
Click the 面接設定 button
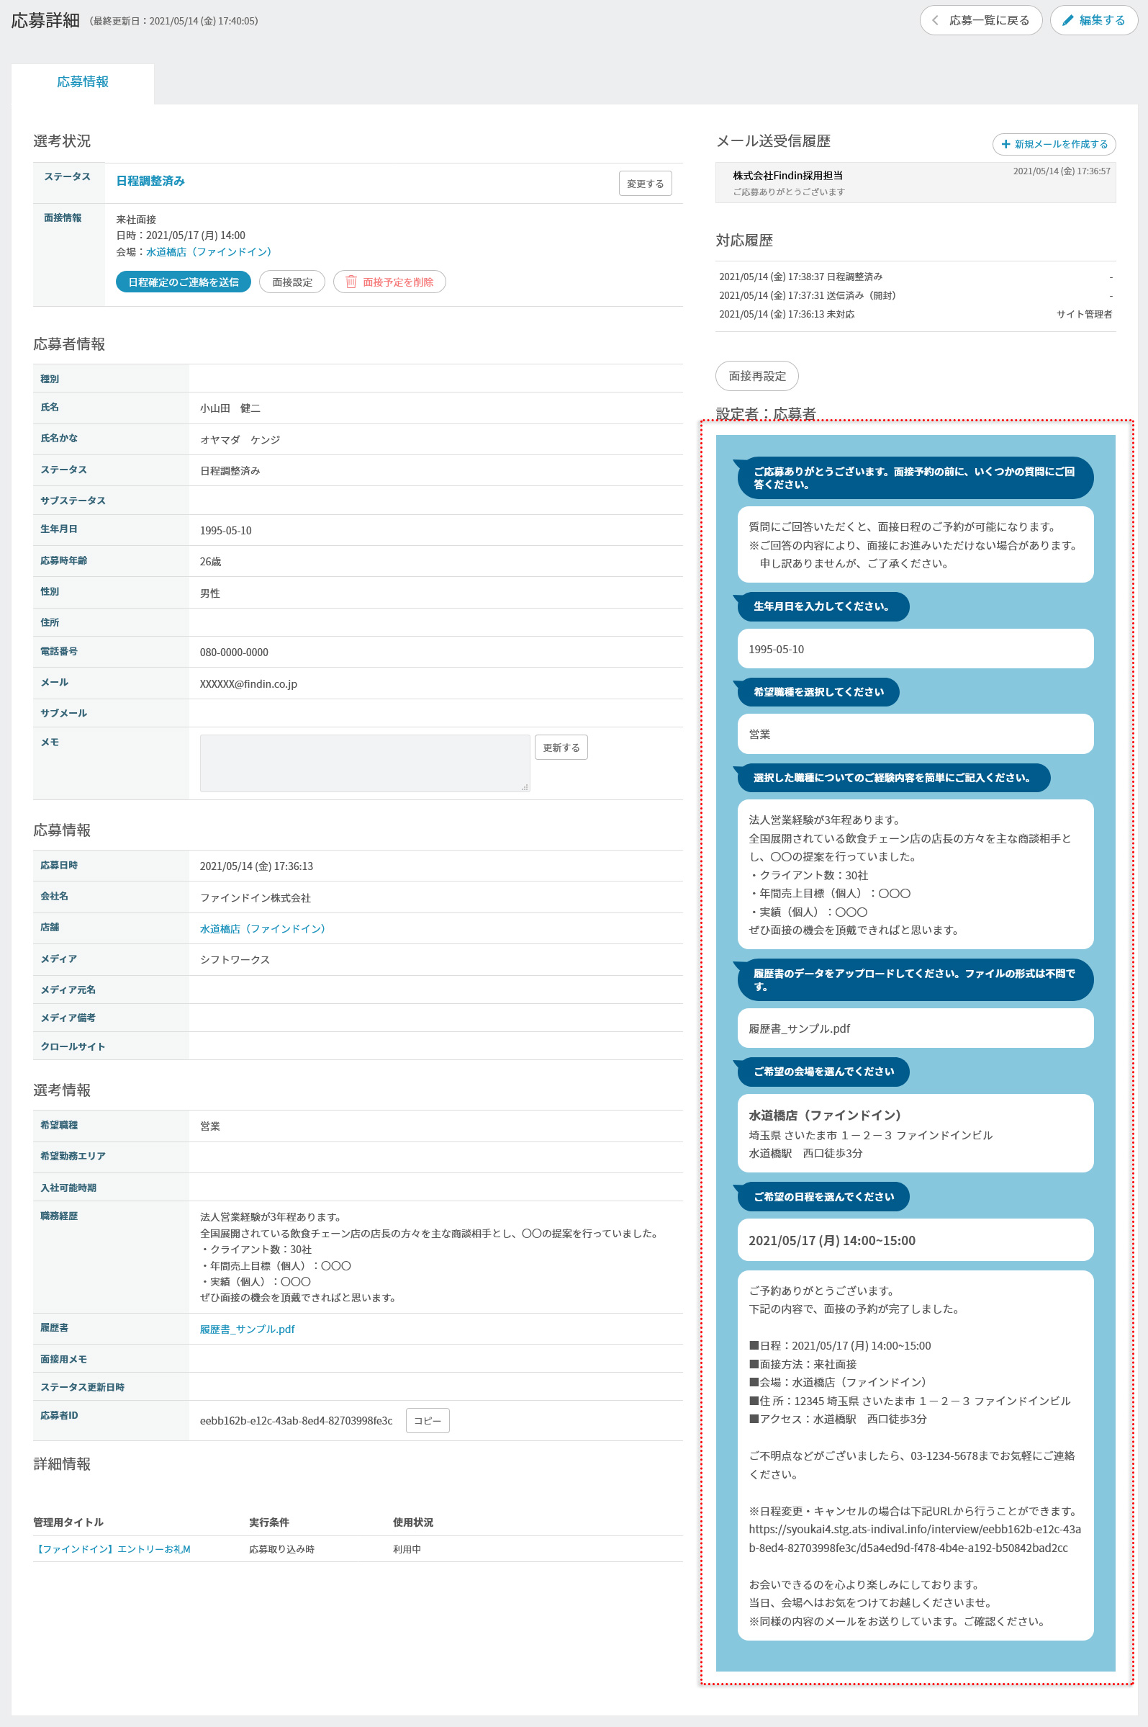click(x=292, y=282)
